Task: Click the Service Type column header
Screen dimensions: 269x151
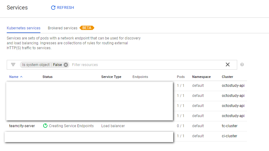Action: (x=111, y=77)
